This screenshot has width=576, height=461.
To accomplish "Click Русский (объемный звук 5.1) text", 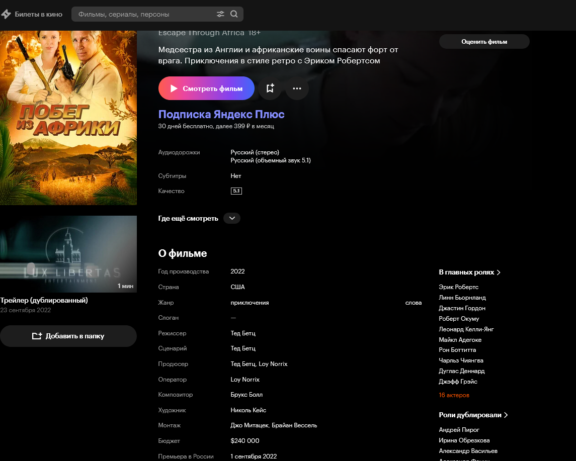I will tap(270, 160).
